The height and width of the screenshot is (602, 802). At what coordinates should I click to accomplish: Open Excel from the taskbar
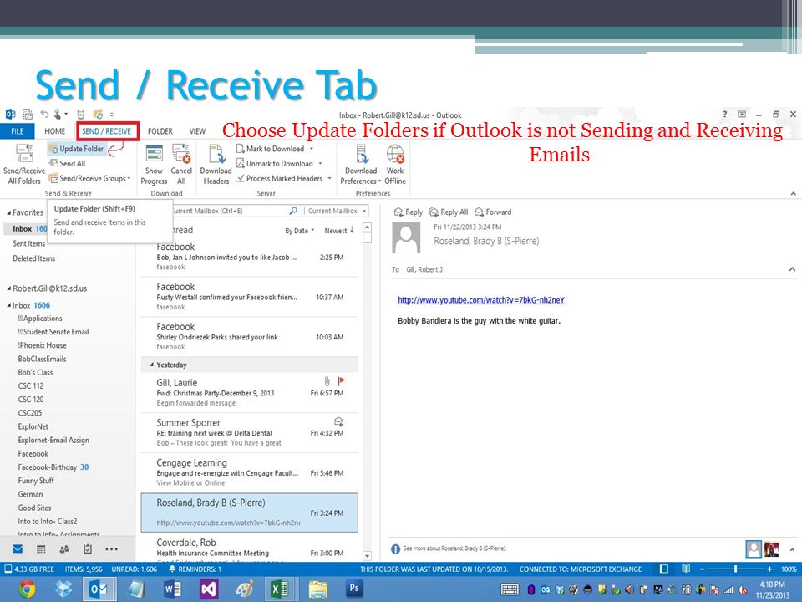click(279, 589)
